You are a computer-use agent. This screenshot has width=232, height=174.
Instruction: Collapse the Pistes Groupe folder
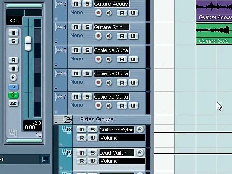click(x=56, y=122)
